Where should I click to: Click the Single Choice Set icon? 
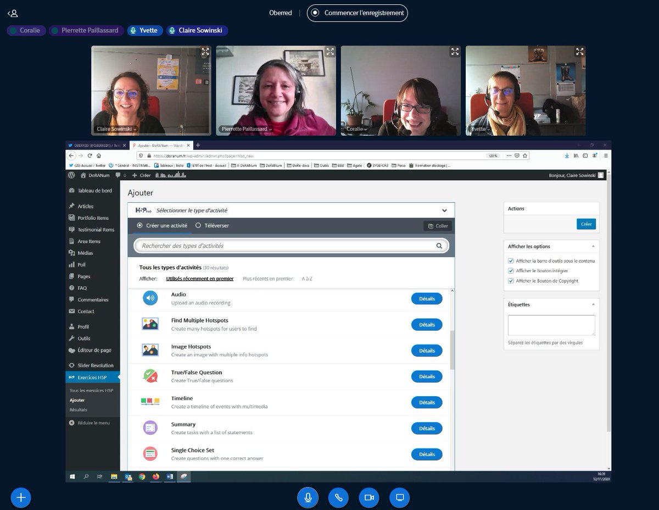click(x=150, y=453)
